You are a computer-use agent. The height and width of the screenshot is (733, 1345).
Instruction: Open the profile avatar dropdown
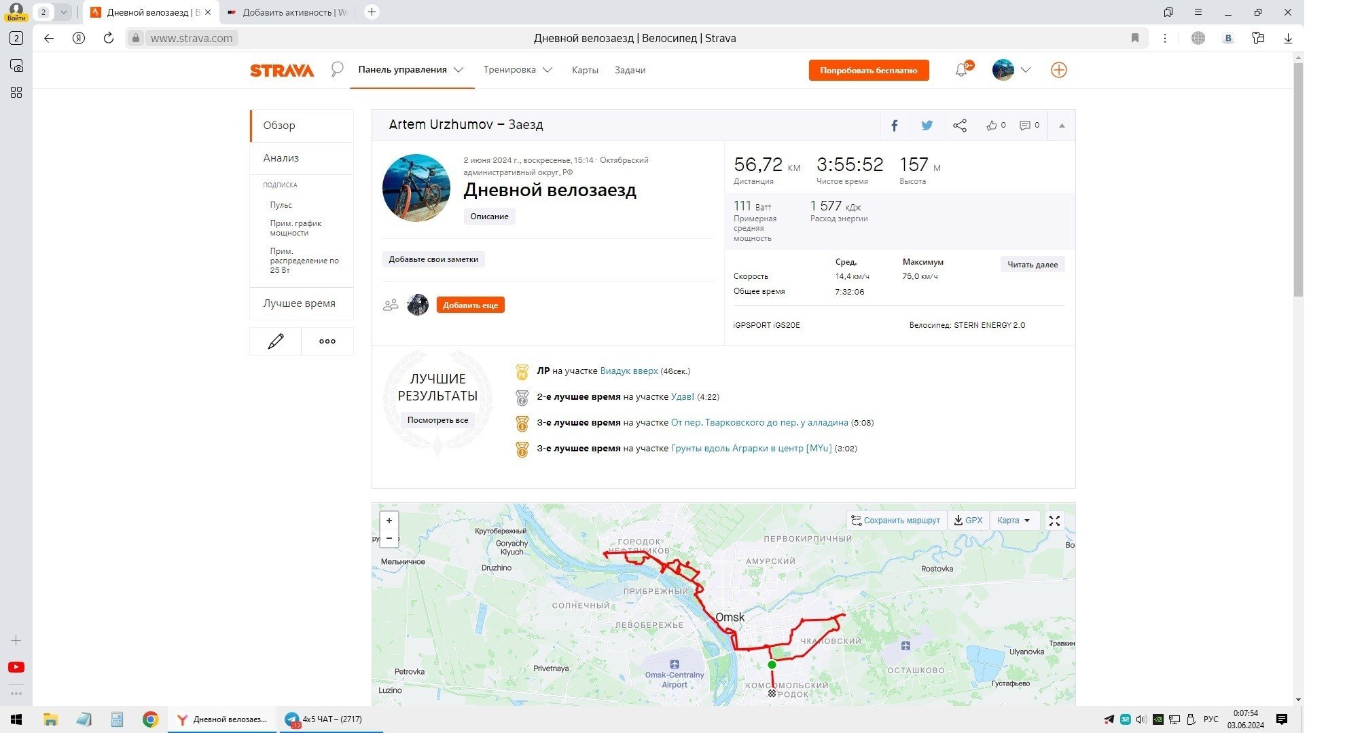click(x=1011, y=70)
